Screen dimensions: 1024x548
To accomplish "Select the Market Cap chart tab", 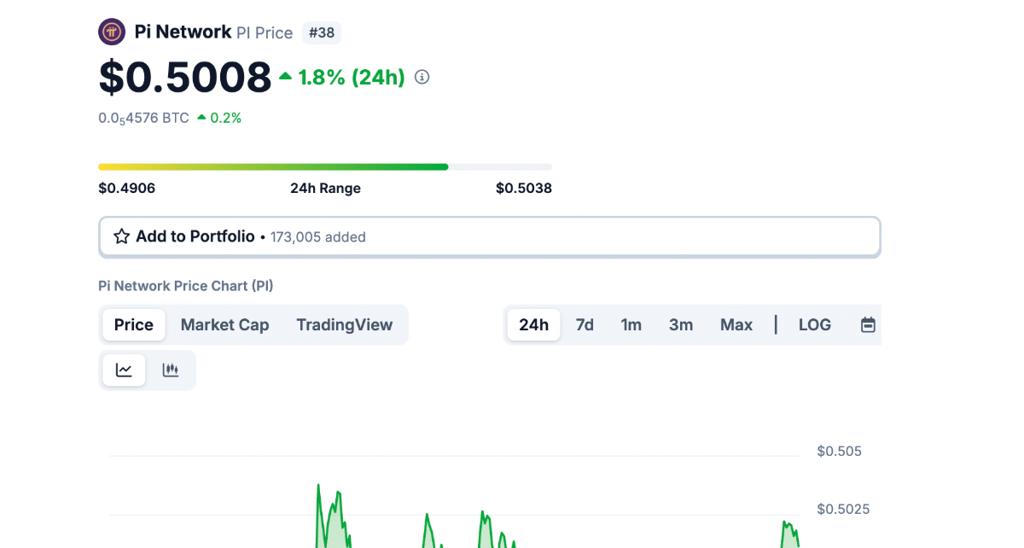I will coord(224,324).
